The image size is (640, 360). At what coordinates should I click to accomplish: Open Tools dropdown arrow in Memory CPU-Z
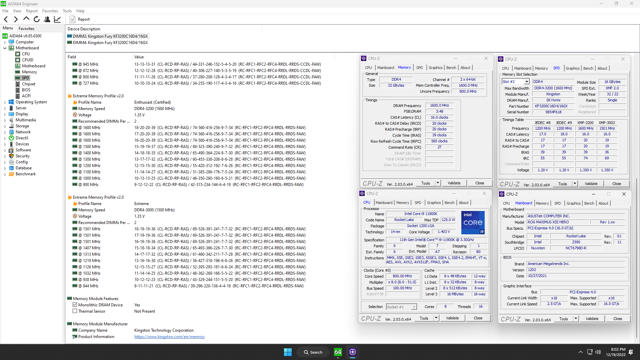pos(438,183)
